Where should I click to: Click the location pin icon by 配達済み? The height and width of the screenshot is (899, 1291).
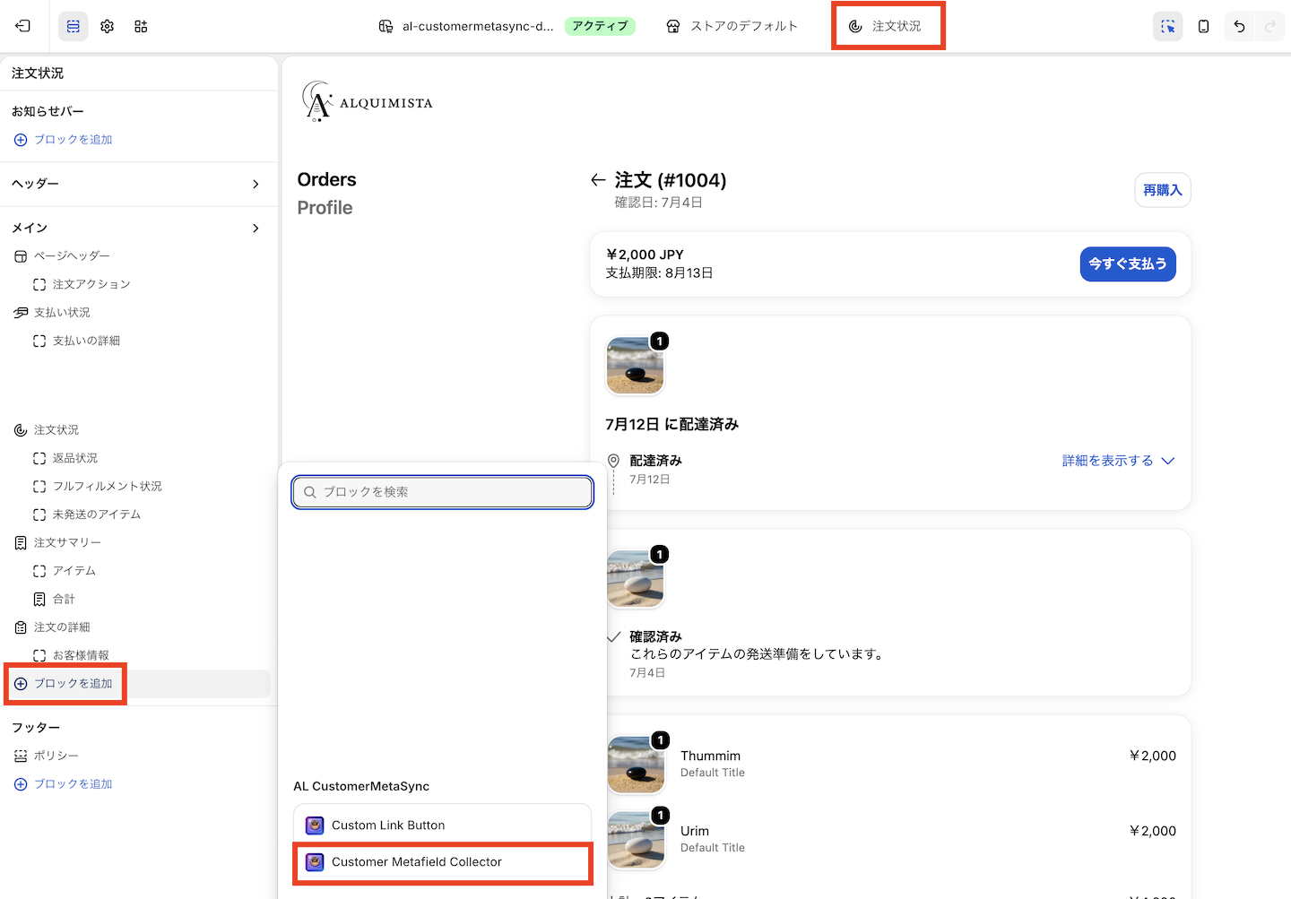pyautogui.click(x=613, y=461)
